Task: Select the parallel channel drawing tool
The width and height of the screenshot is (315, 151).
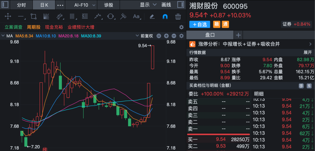Action: pos(59,16)
